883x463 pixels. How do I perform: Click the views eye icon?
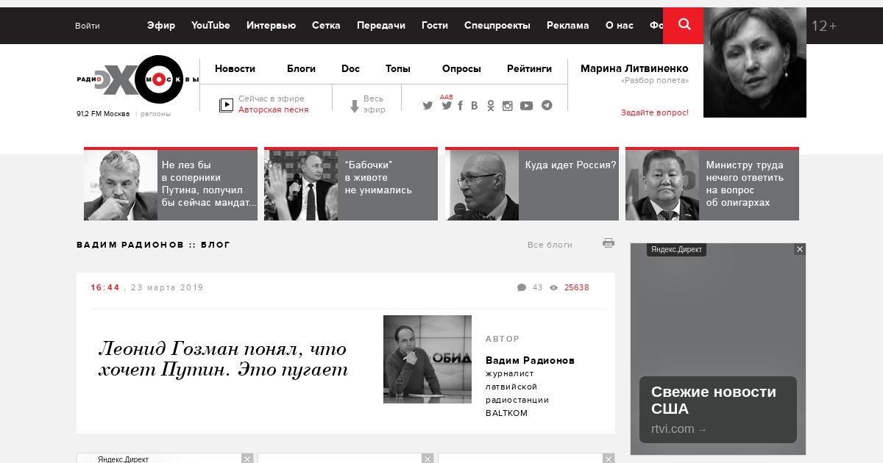tap(553, 287)
